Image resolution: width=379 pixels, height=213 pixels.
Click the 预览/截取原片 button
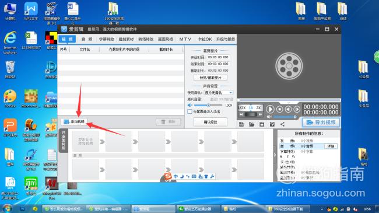click(x=210, y=78)
